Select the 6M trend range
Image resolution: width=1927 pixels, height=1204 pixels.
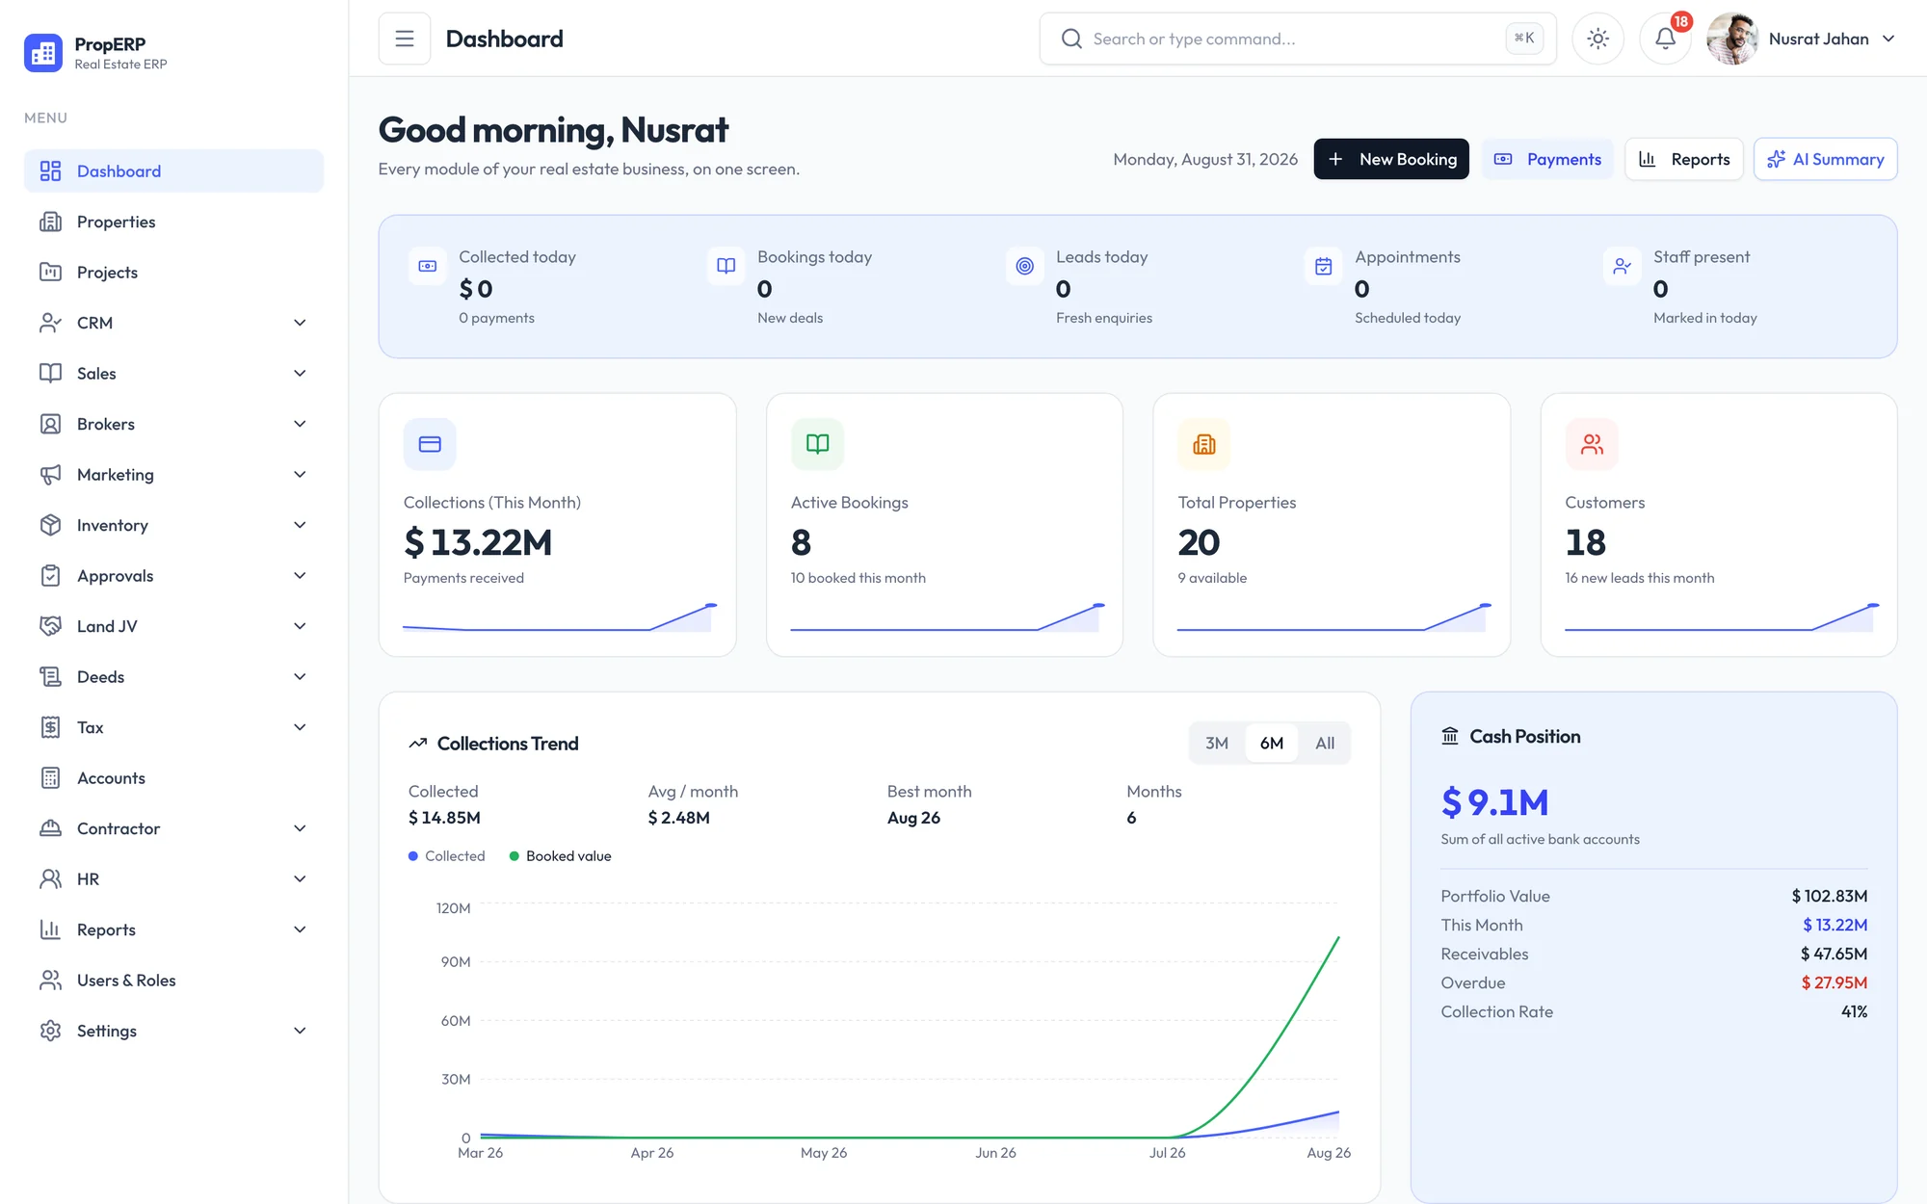pos(1272,743)
